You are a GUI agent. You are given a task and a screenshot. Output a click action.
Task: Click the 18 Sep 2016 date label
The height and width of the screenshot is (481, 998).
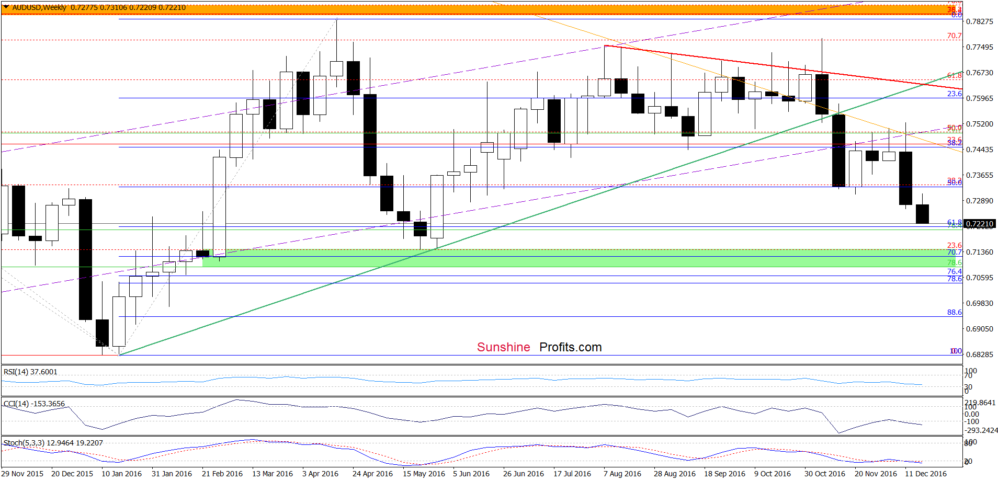coord(724,474)
